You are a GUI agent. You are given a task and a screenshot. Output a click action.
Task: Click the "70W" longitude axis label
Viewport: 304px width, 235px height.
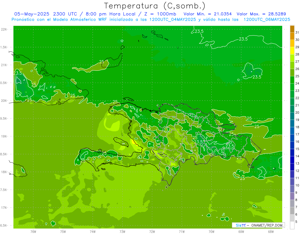coord(212,232)
